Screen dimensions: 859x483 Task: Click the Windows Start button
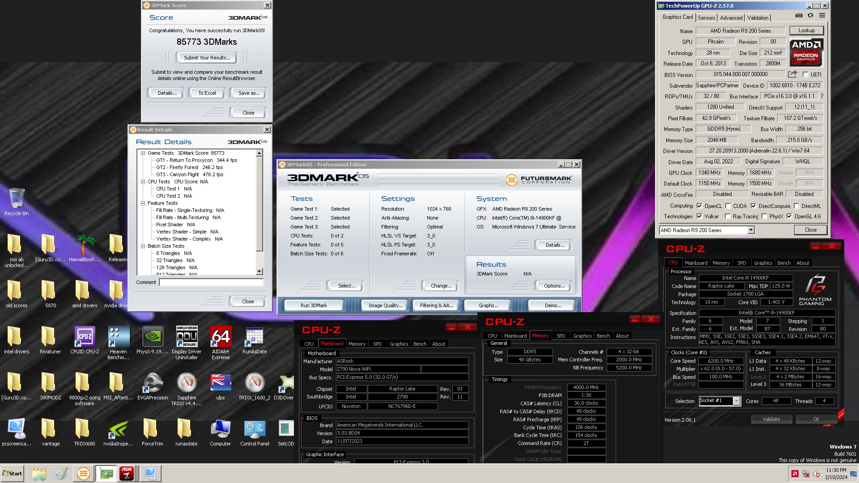click(13, 473)
